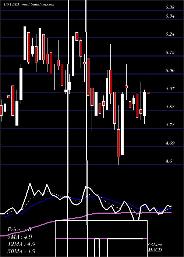Click the '50MA : 4.9' readout
Image resolution: width=184 pixels, height=257 pixels.
pyautogui.click(x=21, y=251)
